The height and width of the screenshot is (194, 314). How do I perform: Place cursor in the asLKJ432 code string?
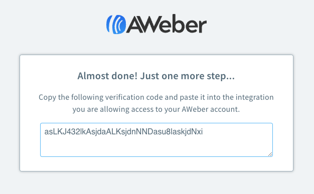tap(123, 132)
